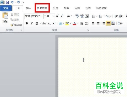Apply yellow text highlight color

[67, 23]
